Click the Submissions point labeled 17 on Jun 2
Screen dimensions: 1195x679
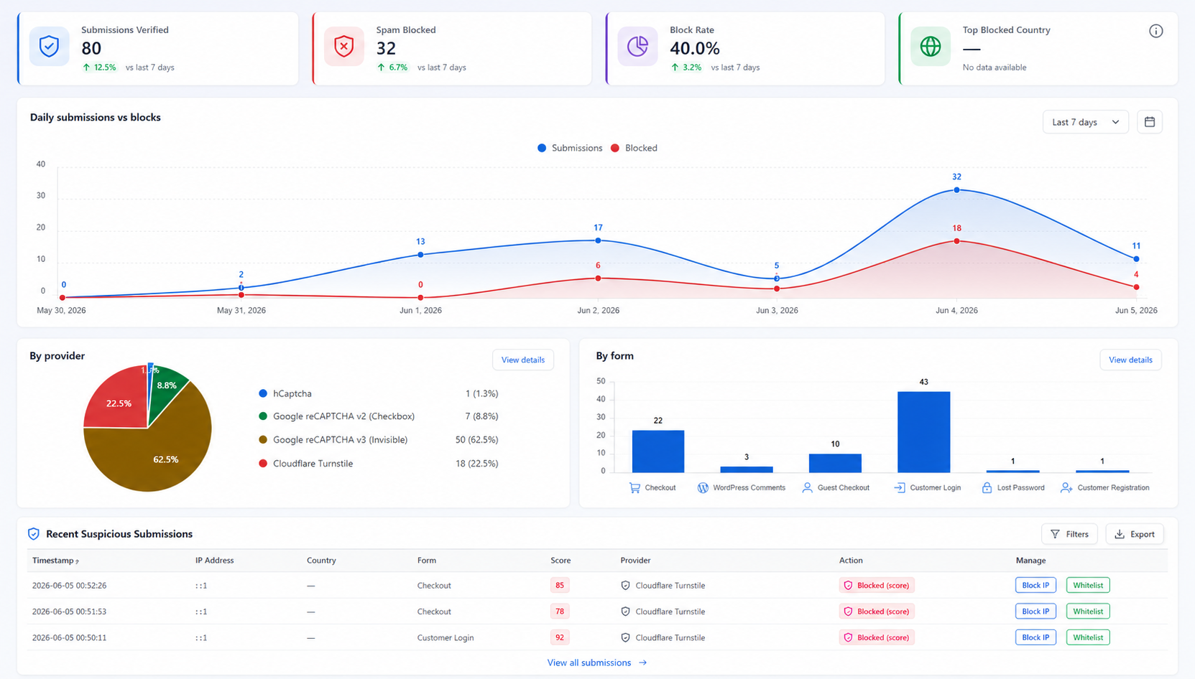pos(598,240)
